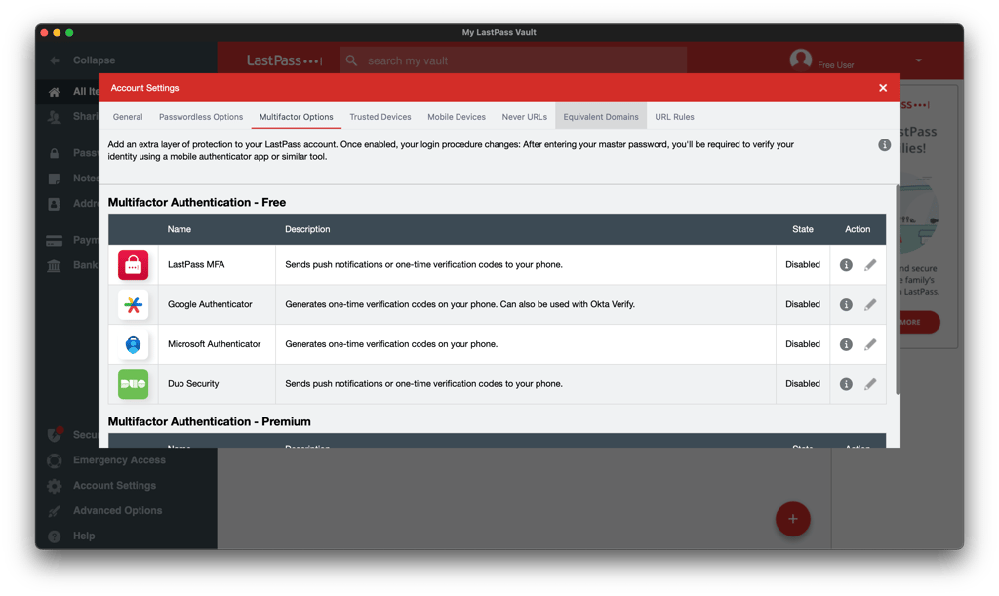
Task: Click the 'LastPass MFA' name cell
Action: tap(196, 265)
